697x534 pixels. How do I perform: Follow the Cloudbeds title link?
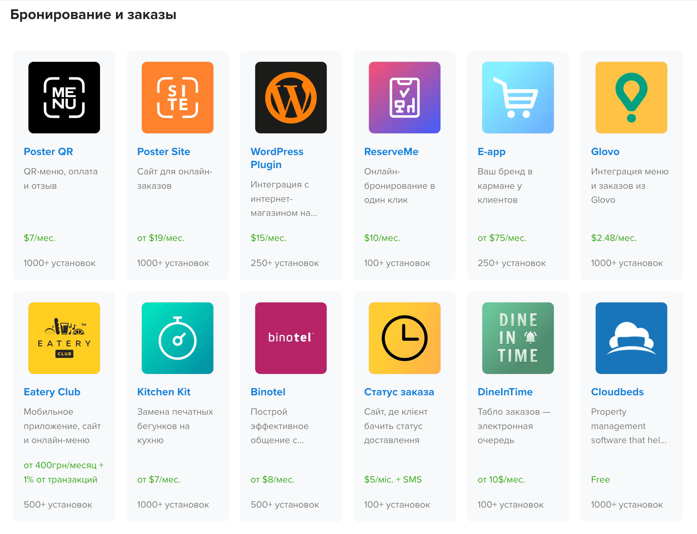click(x=617, y=392)
